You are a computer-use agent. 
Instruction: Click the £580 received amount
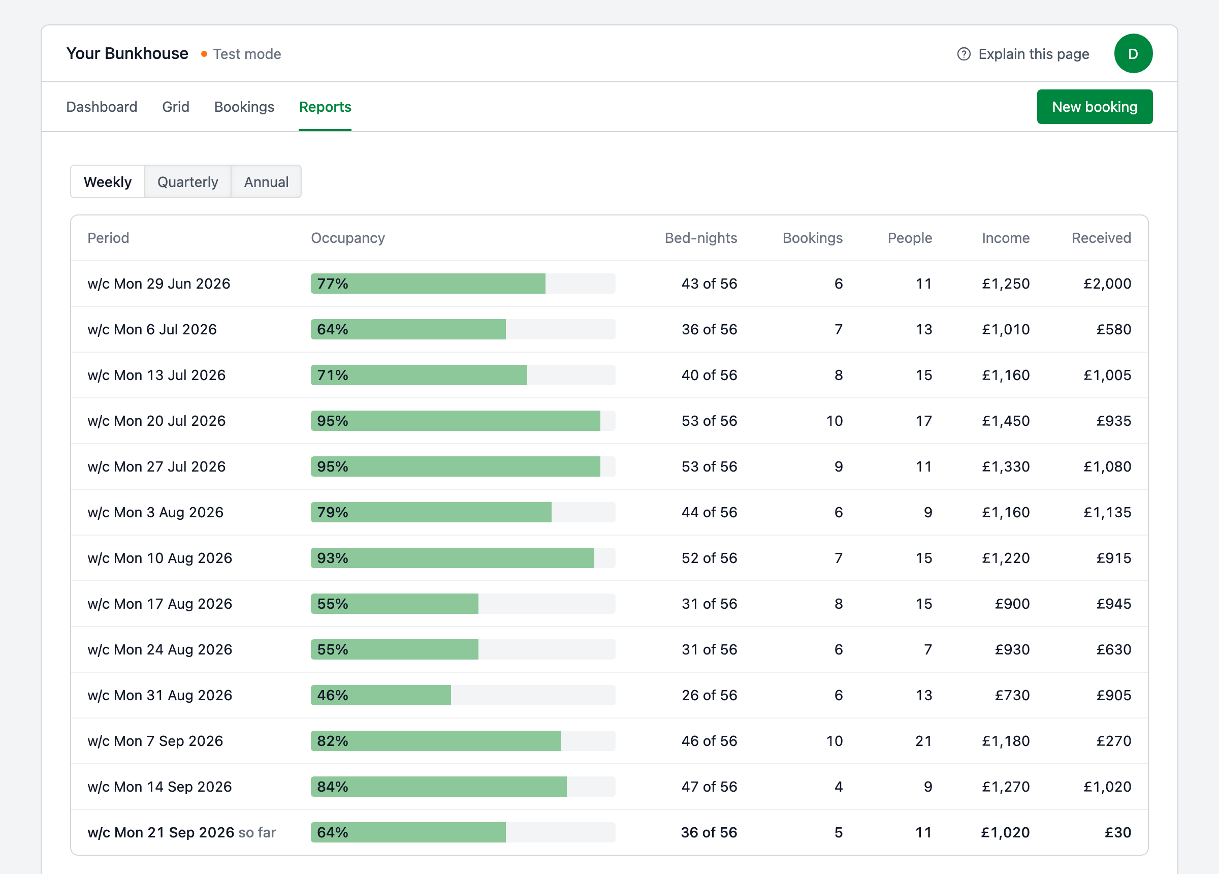1114,329
